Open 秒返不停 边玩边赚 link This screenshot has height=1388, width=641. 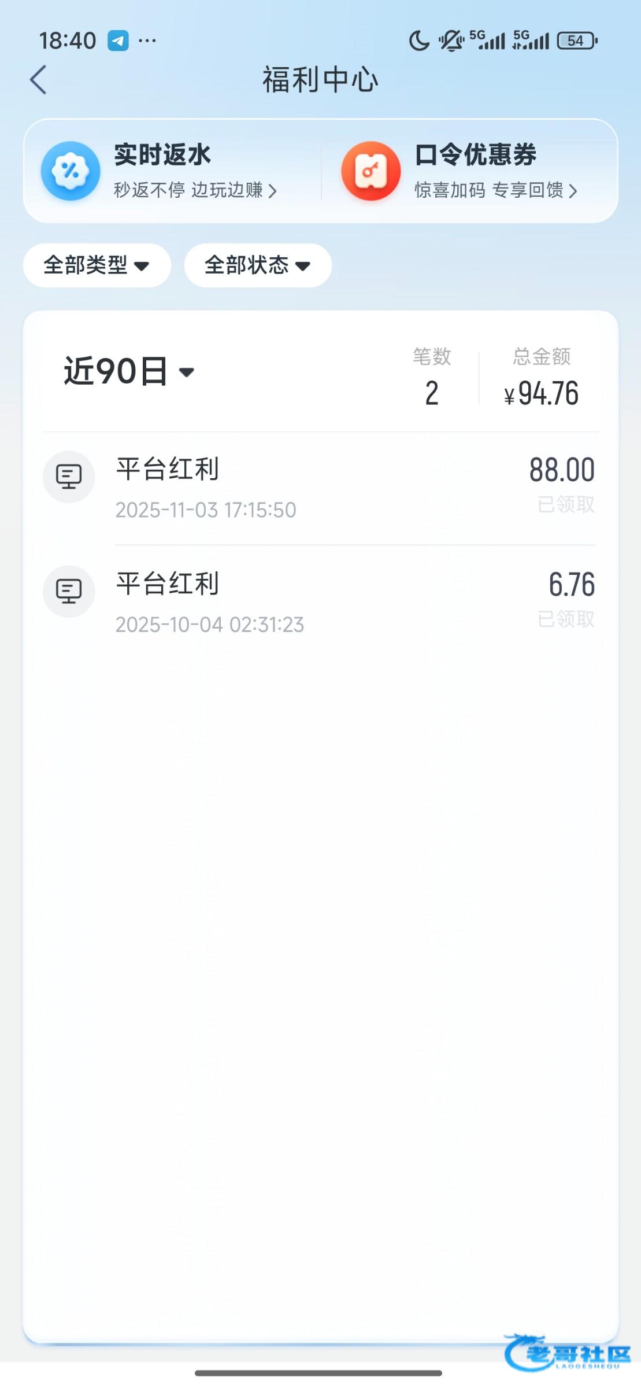195,190
